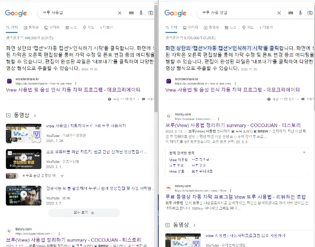Image resolution: width=315 pixels, height=247 pixels.
Task: Open options for left tistory result
Action: point(59,234)
